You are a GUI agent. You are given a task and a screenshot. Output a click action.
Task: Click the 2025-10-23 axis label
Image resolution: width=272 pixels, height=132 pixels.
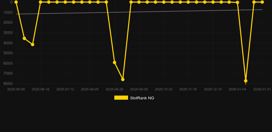(x=164, y=89)
